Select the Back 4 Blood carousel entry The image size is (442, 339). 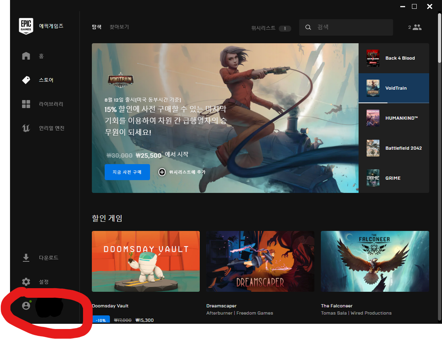coord(394,58)
